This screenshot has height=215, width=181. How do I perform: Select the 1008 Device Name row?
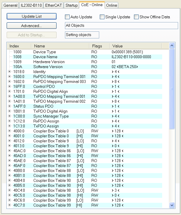tap(45, 57)
